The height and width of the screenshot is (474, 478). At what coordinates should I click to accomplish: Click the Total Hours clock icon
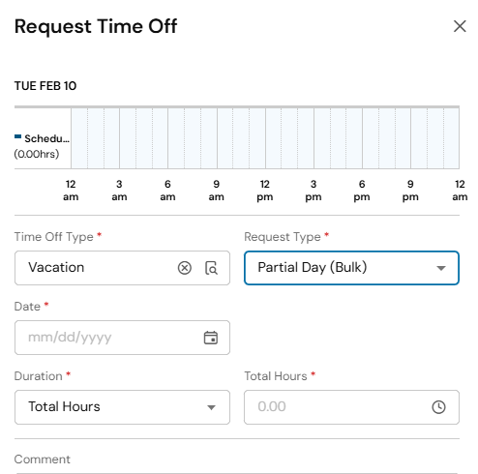438,407
